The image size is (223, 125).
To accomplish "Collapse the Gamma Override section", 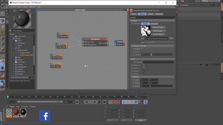I will (x=132, y=46).
